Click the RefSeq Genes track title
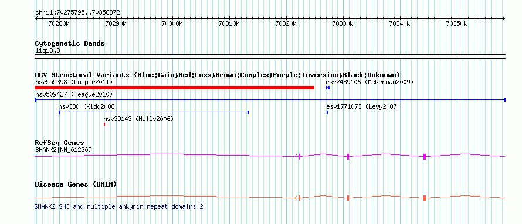Image resolution: width=522 pixels, height=224 pixels. point(60,143)
